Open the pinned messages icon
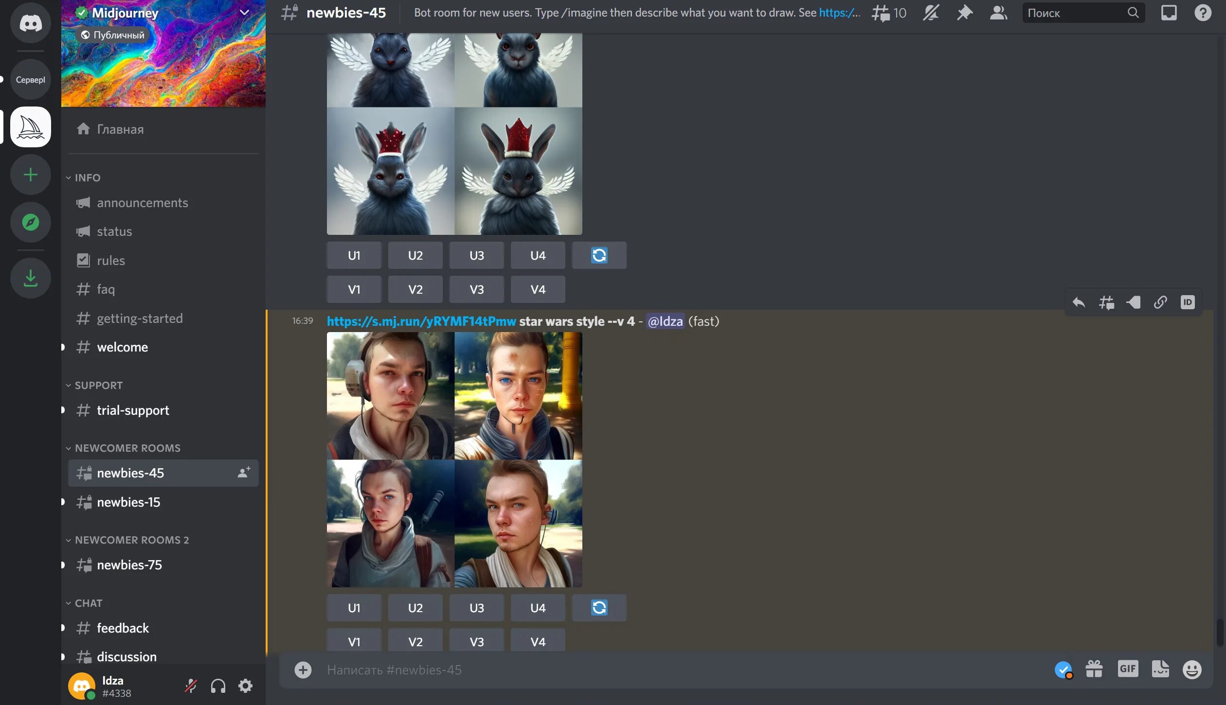Image resolution: width=1226 pixels, height=705 pixels. [964, 13]
